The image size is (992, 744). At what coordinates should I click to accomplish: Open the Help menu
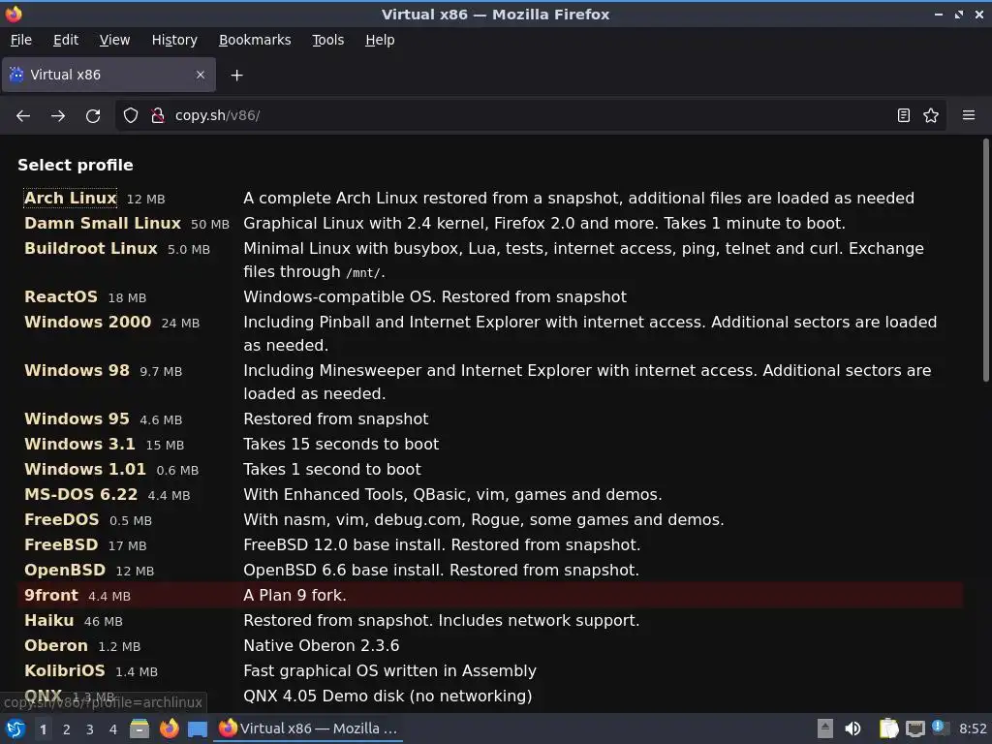[380, 40]
